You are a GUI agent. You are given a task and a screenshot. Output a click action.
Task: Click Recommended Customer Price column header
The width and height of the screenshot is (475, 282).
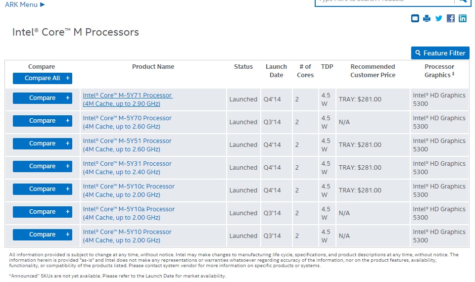(373, 71)
